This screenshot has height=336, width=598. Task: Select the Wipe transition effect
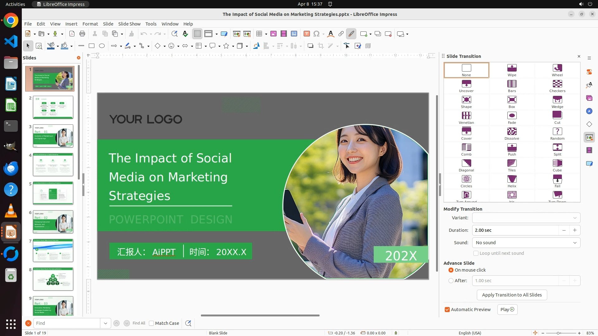point(512,70)
